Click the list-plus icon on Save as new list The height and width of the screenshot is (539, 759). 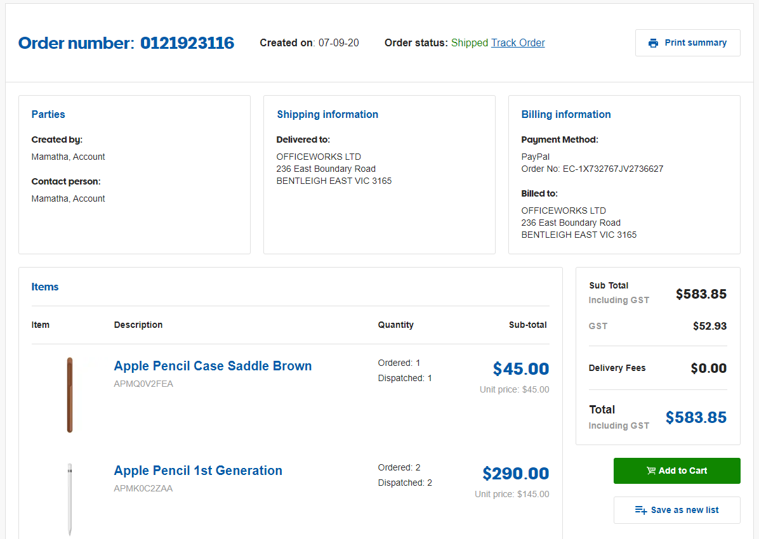point(641,510)
